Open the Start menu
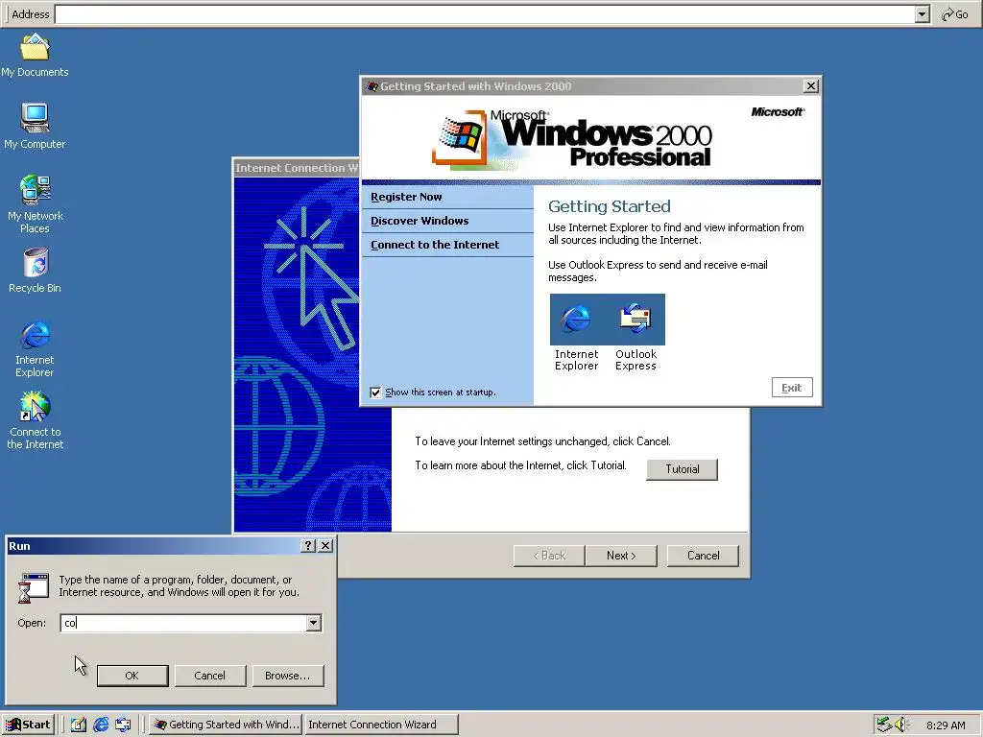This screenshot has width=983, height=737. pyautogui.click(x=28, y=725)
